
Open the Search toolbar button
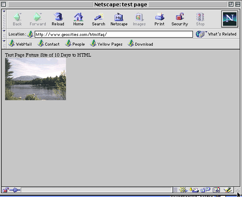pos(99,19)
